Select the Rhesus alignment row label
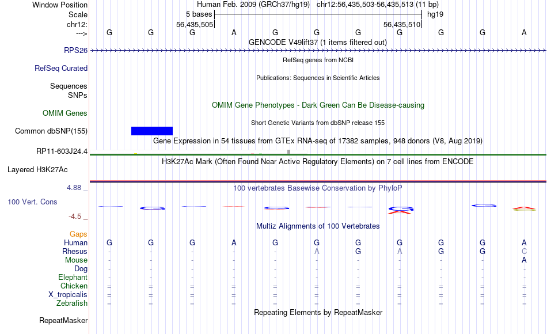This screenshot has height=334, width=547. click(x=75, y=251)
